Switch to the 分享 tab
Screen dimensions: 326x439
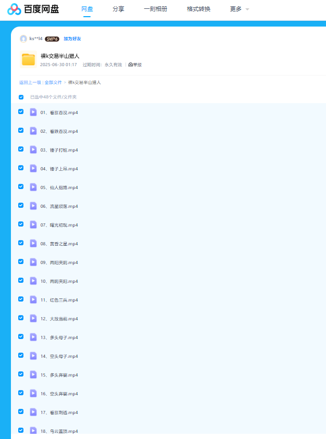[118, 9]
